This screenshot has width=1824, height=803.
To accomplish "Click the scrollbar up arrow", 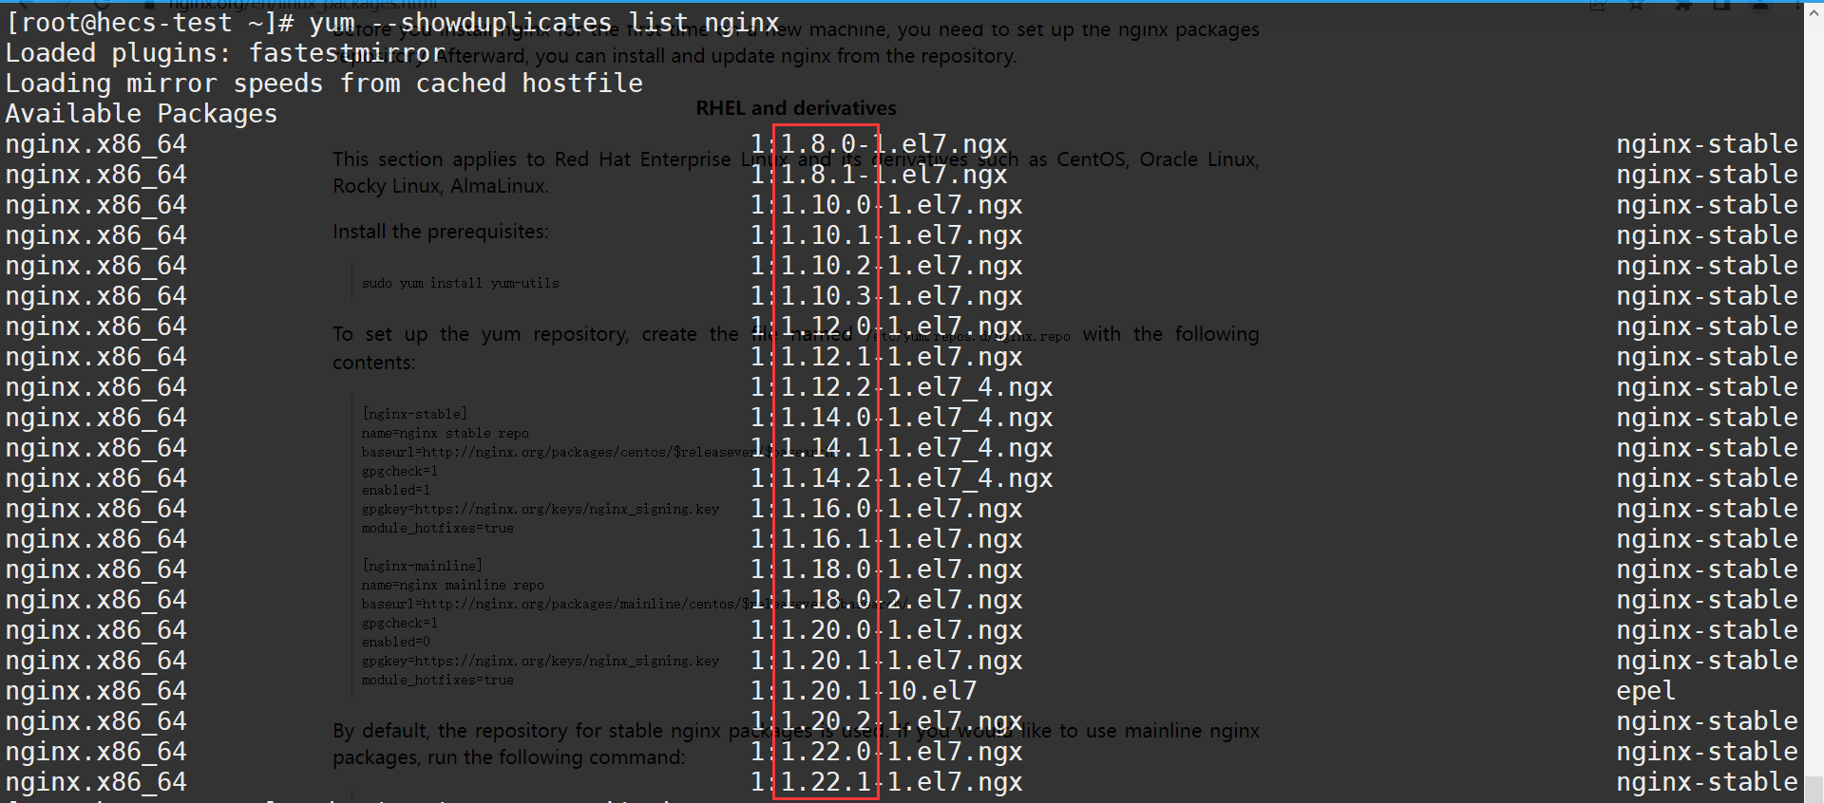I will tap(1814, 11).
